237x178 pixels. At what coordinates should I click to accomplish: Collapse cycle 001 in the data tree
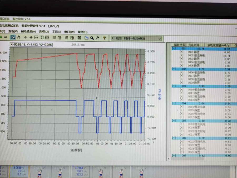[x=174, y=49]
